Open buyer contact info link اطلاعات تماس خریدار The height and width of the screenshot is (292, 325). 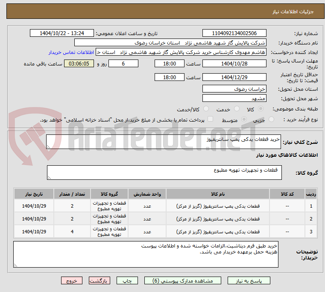click(71, 52)
